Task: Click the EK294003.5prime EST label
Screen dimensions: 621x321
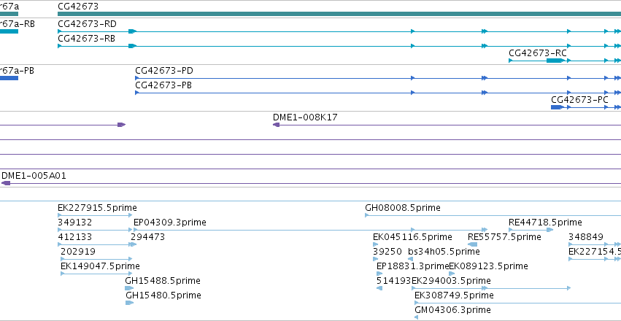Action: click(451, 281)
